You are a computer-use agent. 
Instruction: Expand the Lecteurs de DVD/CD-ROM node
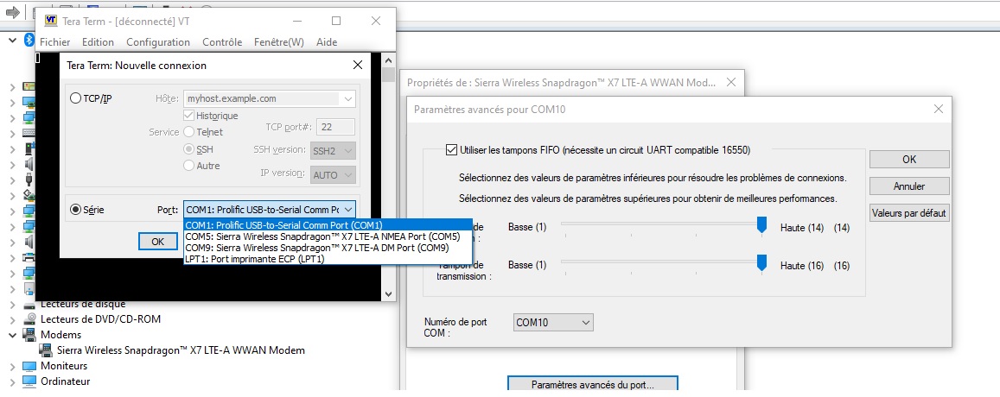12,319
